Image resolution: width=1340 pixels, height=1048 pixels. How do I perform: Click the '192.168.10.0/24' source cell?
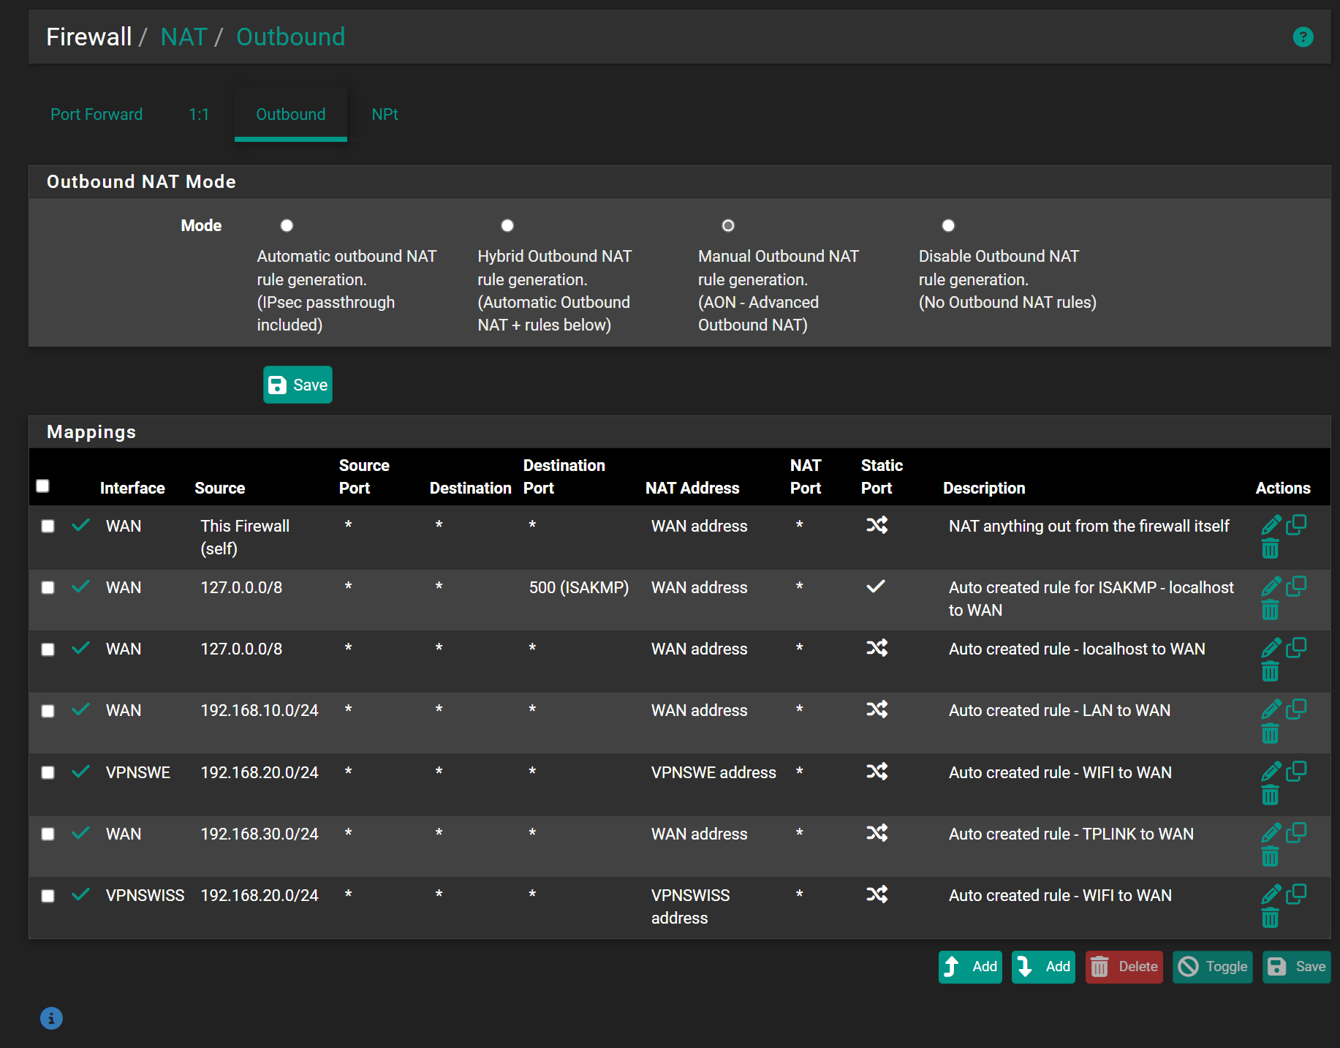pos(260,710)
